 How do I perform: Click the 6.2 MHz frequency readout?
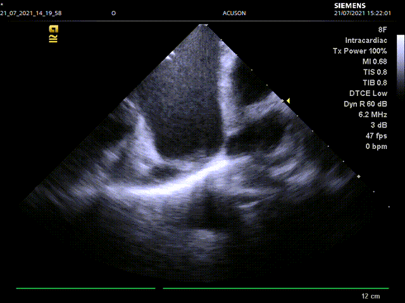point(372,116)
